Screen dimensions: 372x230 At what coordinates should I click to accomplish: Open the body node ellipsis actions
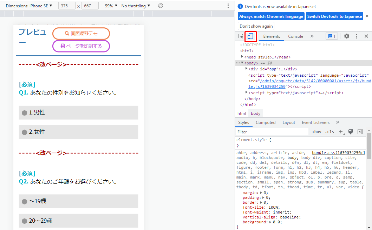click(238, 63)
